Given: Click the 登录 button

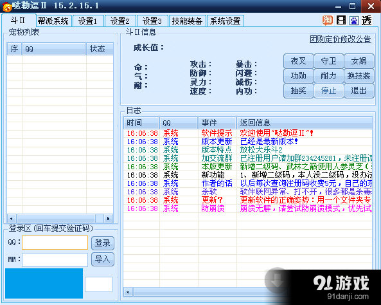Looking at the screenshot, I should coord(103,243).
